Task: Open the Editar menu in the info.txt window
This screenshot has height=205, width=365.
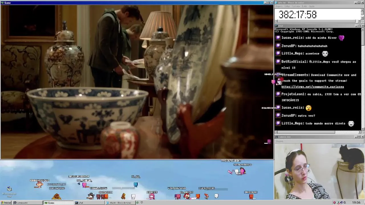Action: point(287,6)
